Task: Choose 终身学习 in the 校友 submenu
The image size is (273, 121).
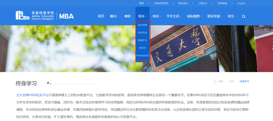Action: pyautogui.click(x=143, y=40)
